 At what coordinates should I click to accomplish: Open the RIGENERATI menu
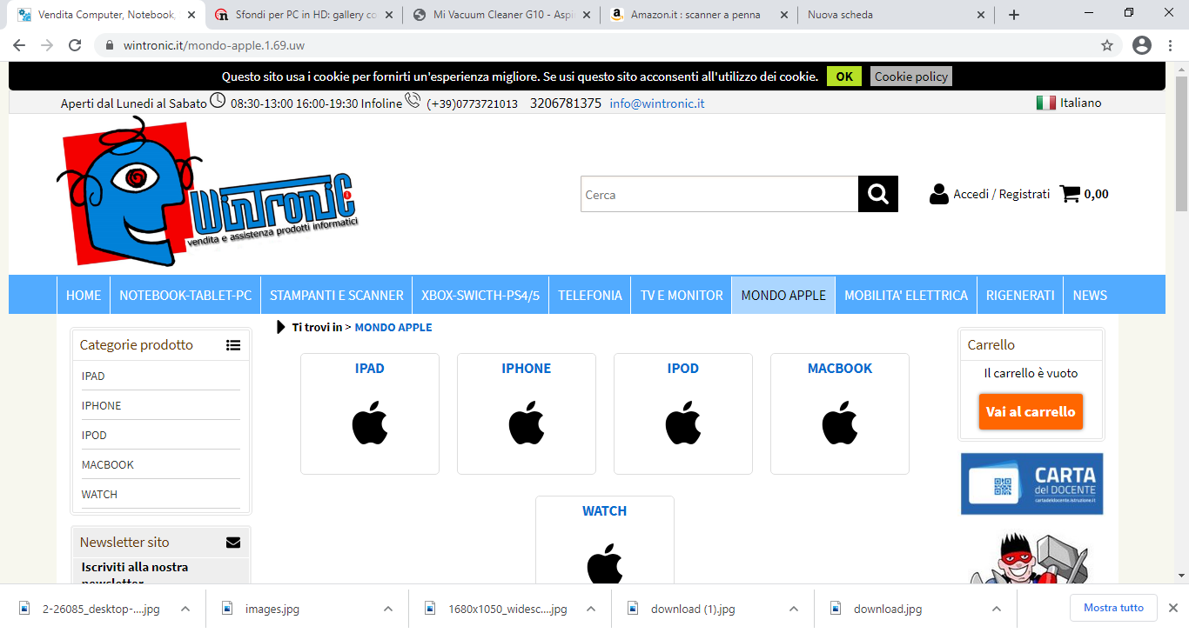(x=1020, y=295)
